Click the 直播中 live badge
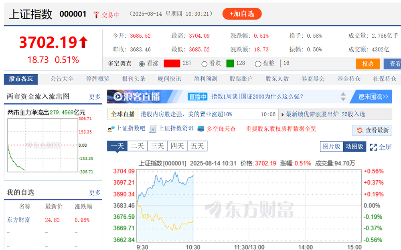The height and width of the screenshot is (250, 401). pyautogui.click(x=197, y=97)
